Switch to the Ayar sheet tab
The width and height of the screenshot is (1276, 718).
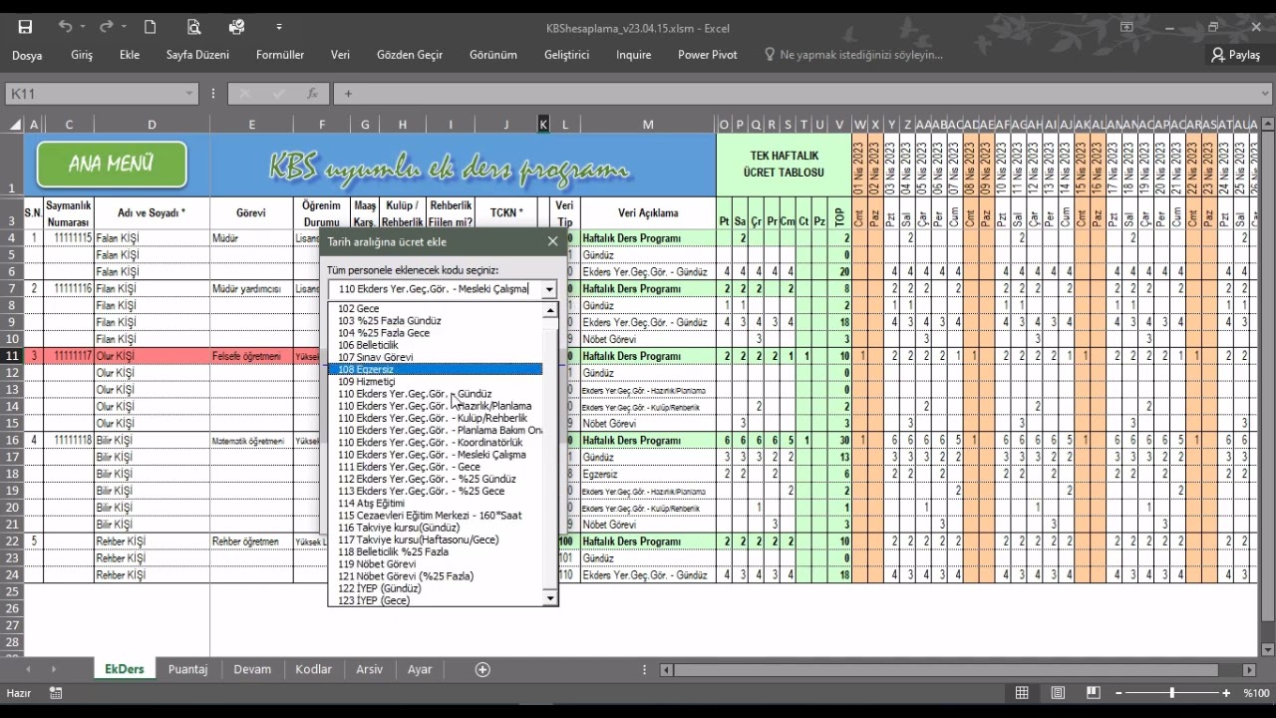point(420,669)
